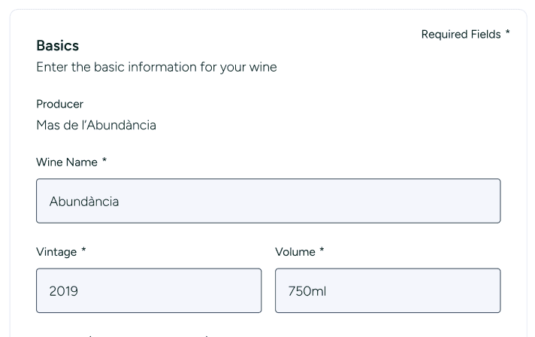Viewport: 535px width, 337px height.
Task: Click the asterisk beside Wine Name label
Action: (104, 162)
